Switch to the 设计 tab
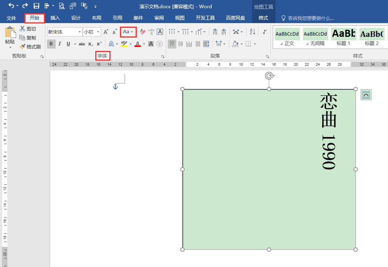This screenshot has width=388, height=267. pos(76,18)
